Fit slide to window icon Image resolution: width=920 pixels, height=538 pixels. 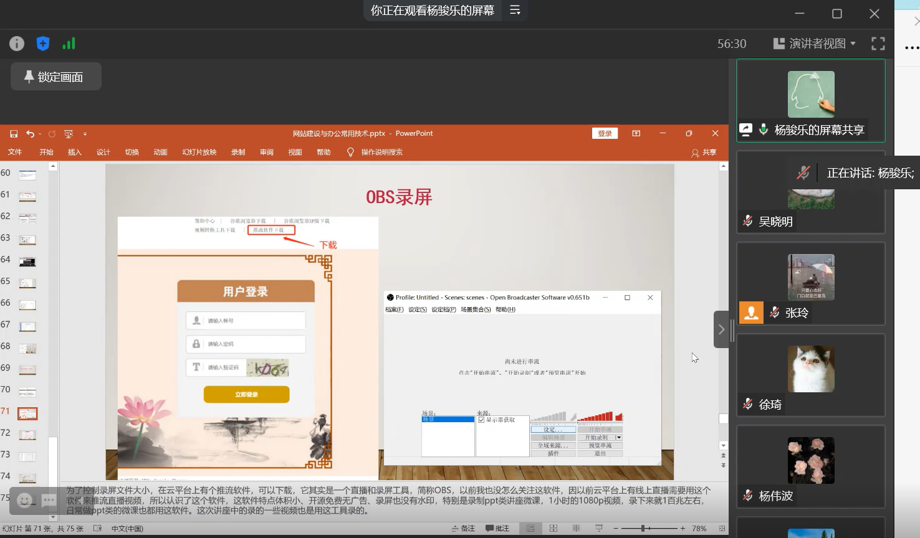722,528
